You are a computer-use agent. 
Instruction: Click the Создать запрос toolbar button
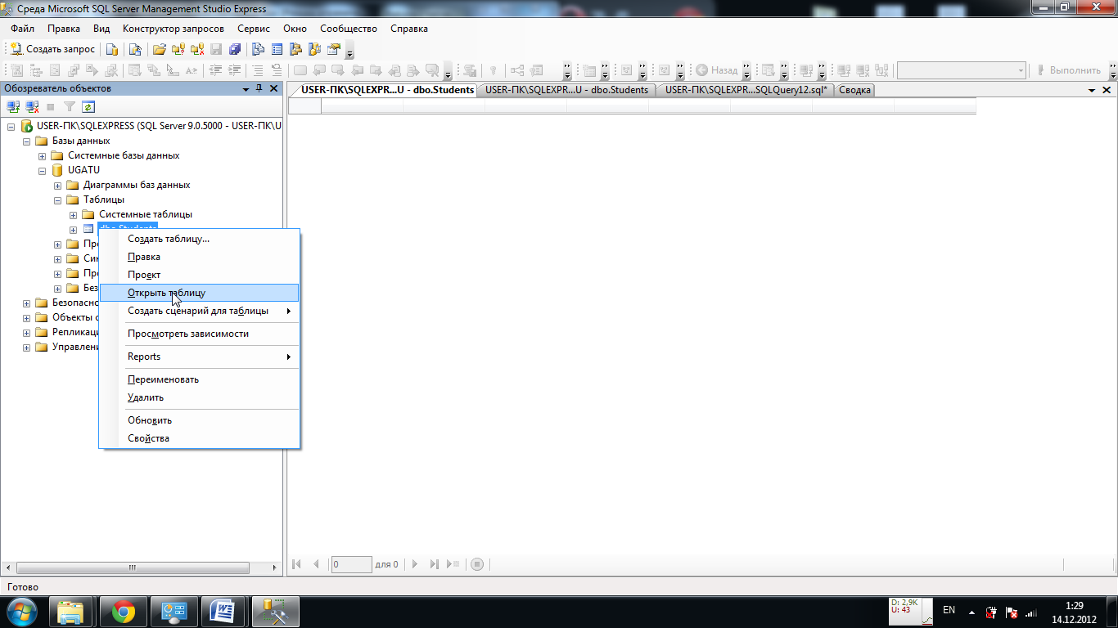(53, 49)
